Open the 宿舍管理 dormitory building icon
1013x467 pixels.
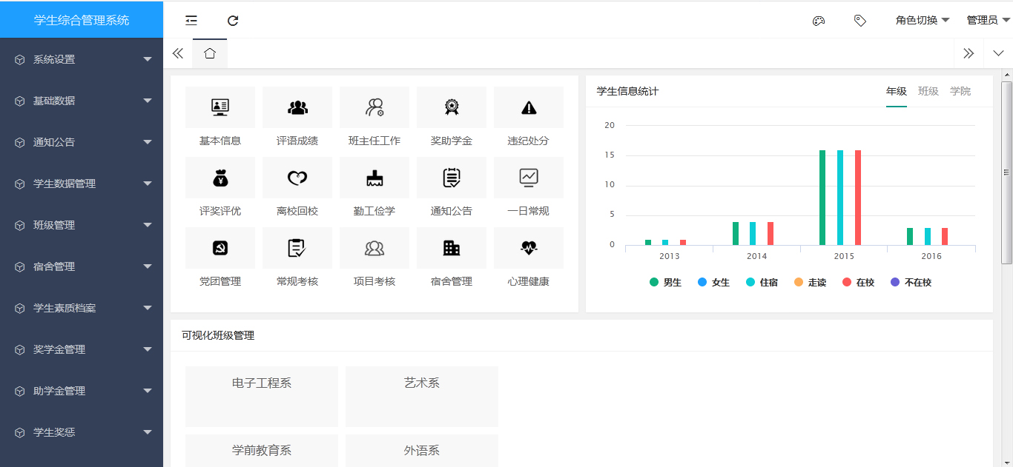pyautogui.click(x=451, y=248)
